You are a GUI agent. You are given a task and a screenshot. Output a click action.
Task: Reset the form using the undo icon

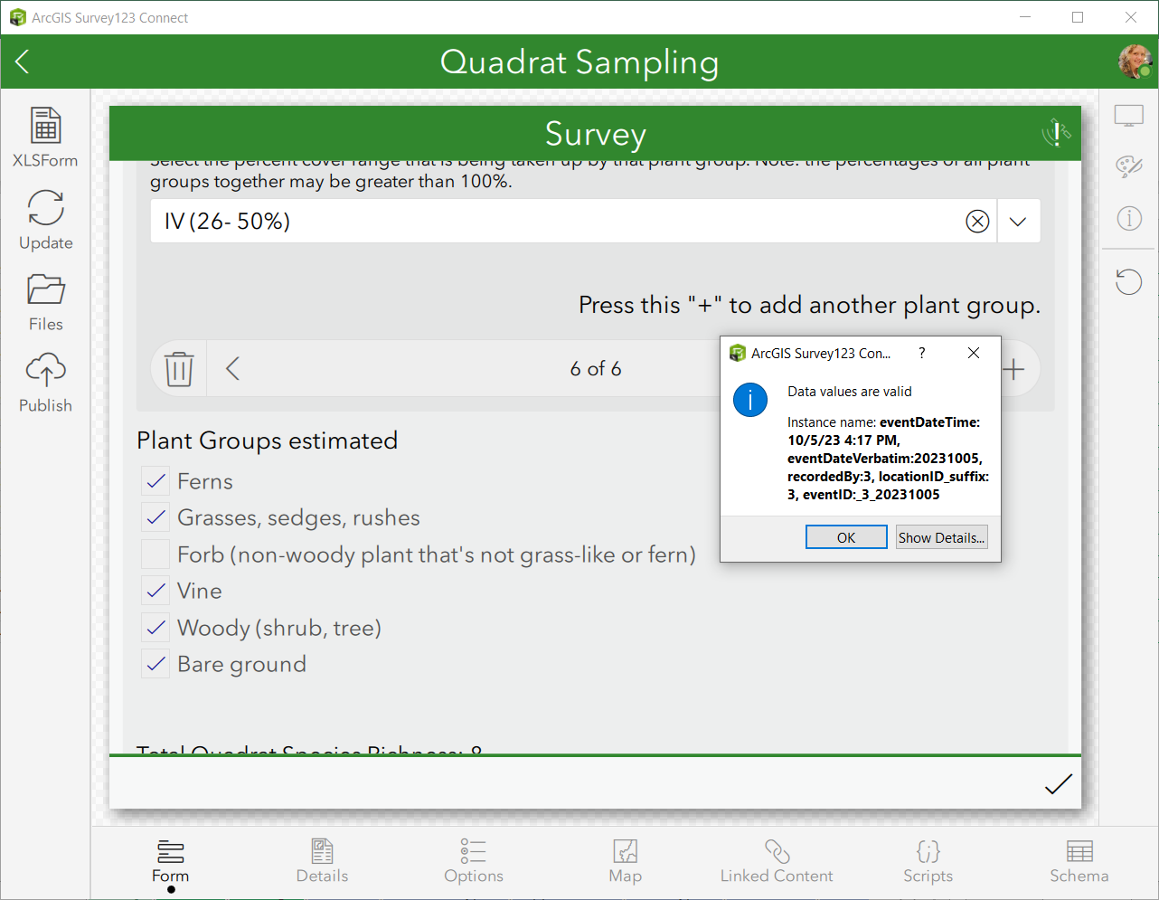(1128, 281)
